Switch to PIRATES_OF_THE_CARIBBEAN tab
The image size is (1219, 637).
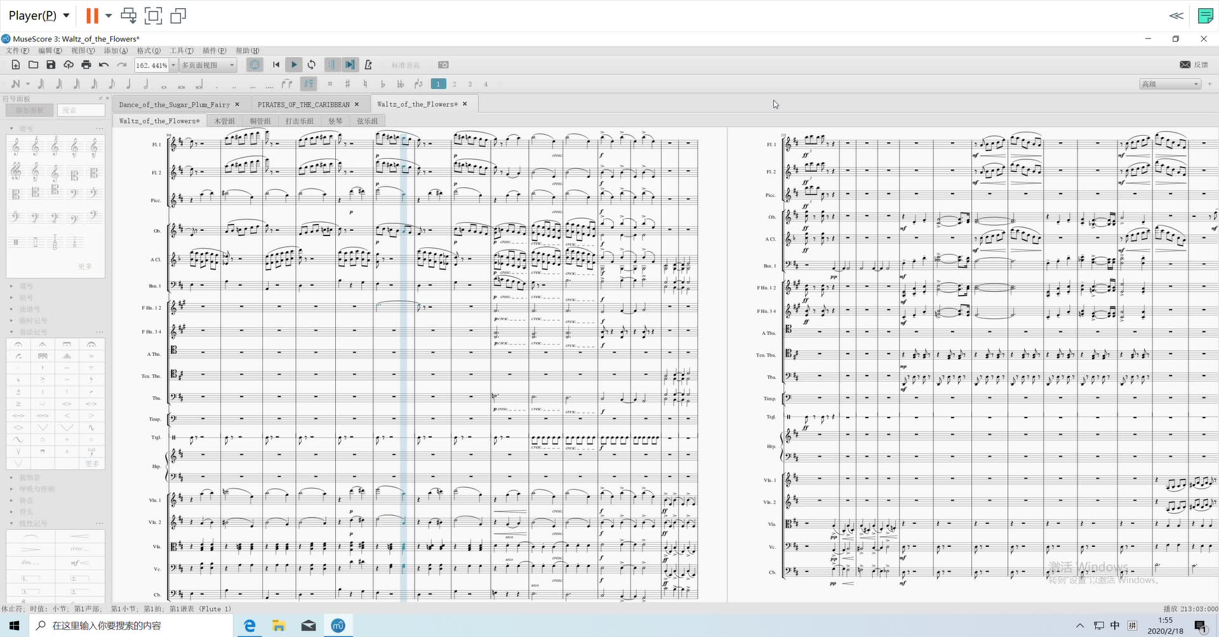[303, 104]
